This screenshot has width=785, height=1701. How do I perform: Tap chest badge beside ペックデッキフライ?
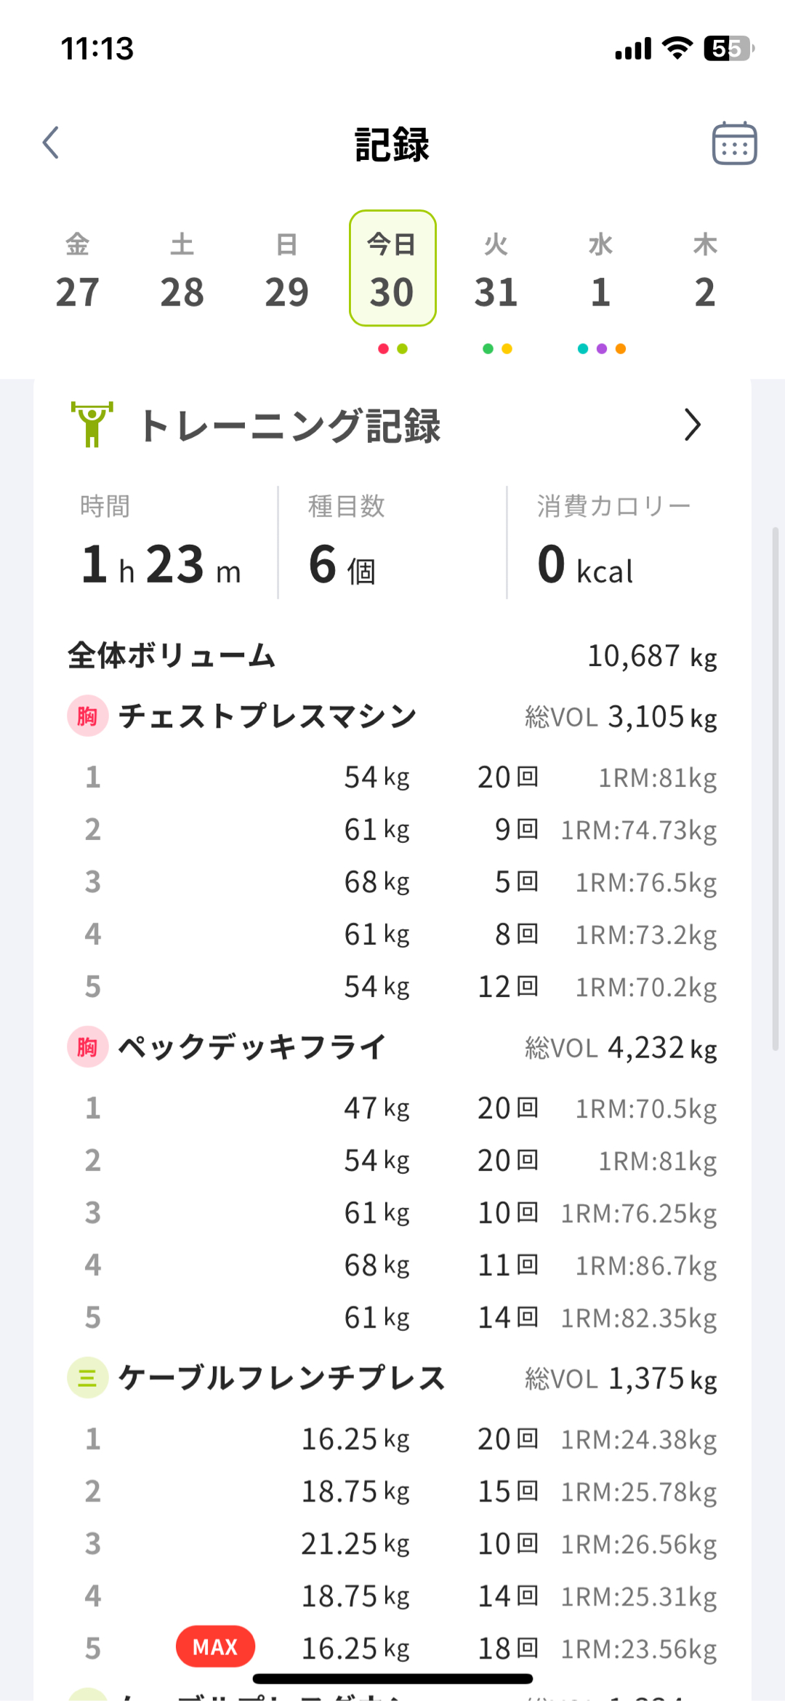pyautogui.click(x=87, y=1047)
